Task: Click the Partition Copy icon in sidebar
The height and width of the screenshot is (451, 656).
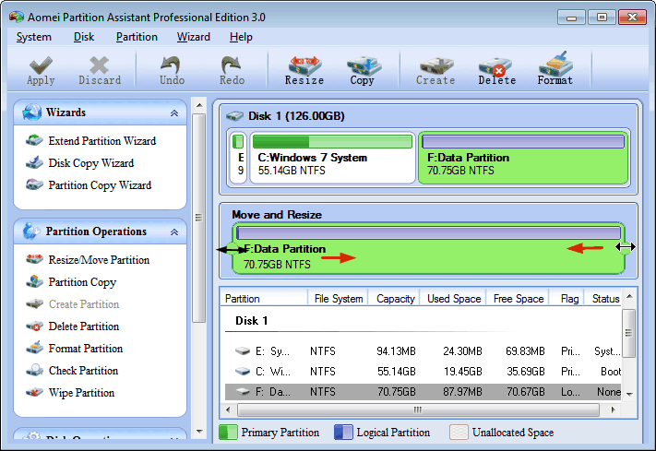Action: click(x=34, y=281)
